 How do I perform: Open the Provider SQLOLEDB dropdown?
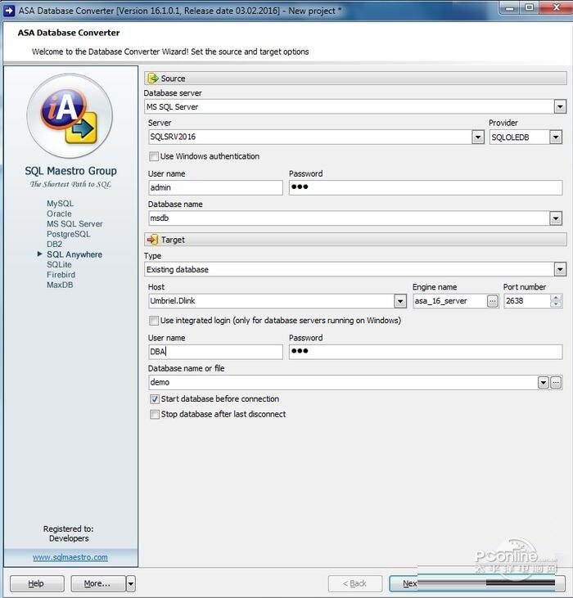tap(556, 137)
